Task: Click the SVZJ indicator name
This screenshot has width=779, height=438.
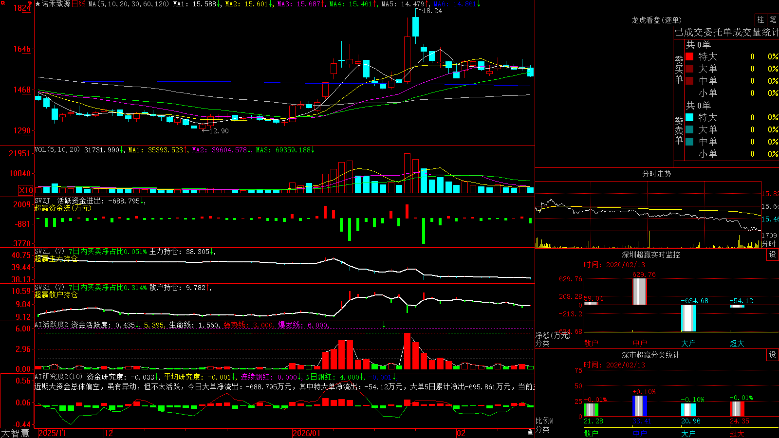Action: (x=42, y=201)
